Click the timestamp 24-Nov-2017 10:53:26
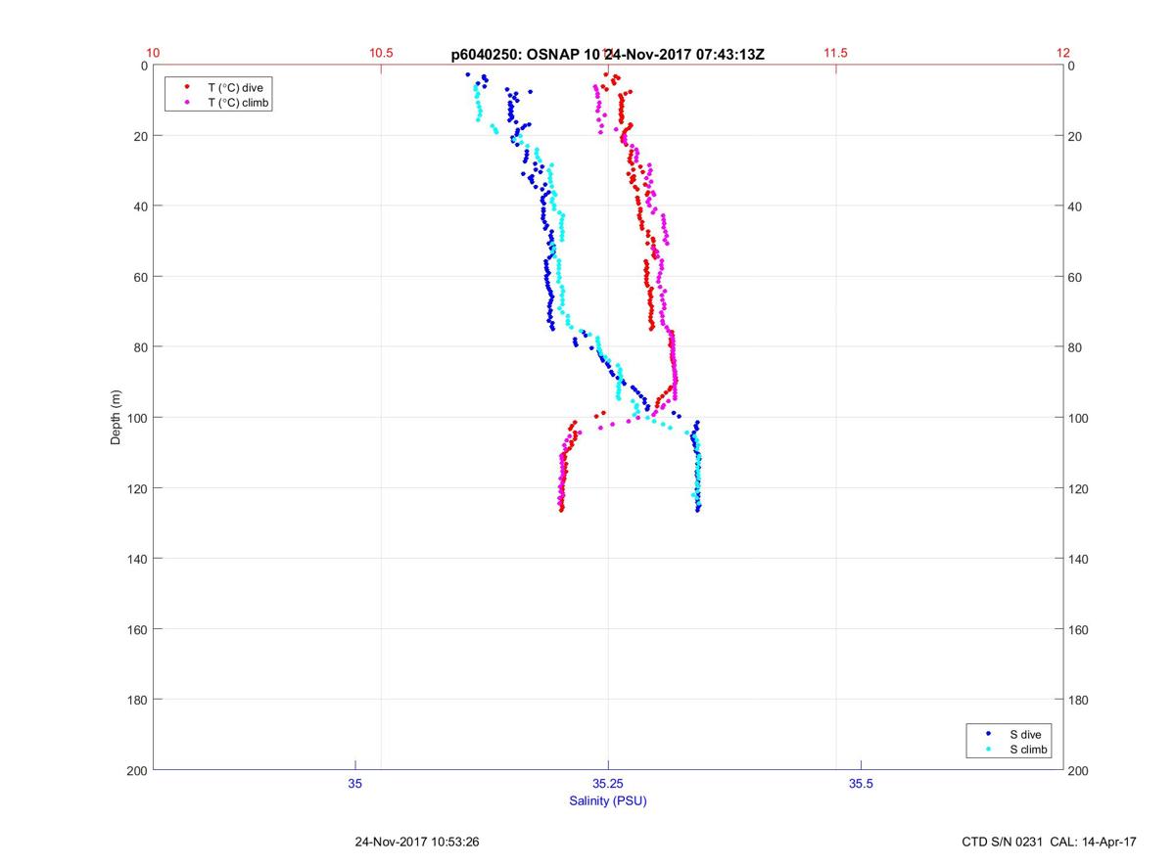This screenshot has height=866, width=1175. pos(416,842)
